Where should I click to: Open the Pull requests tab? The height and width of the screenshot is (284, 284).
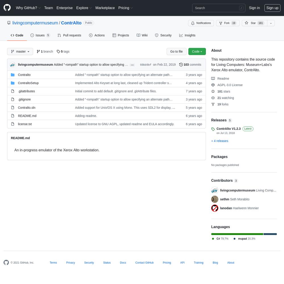click(69, 35)
